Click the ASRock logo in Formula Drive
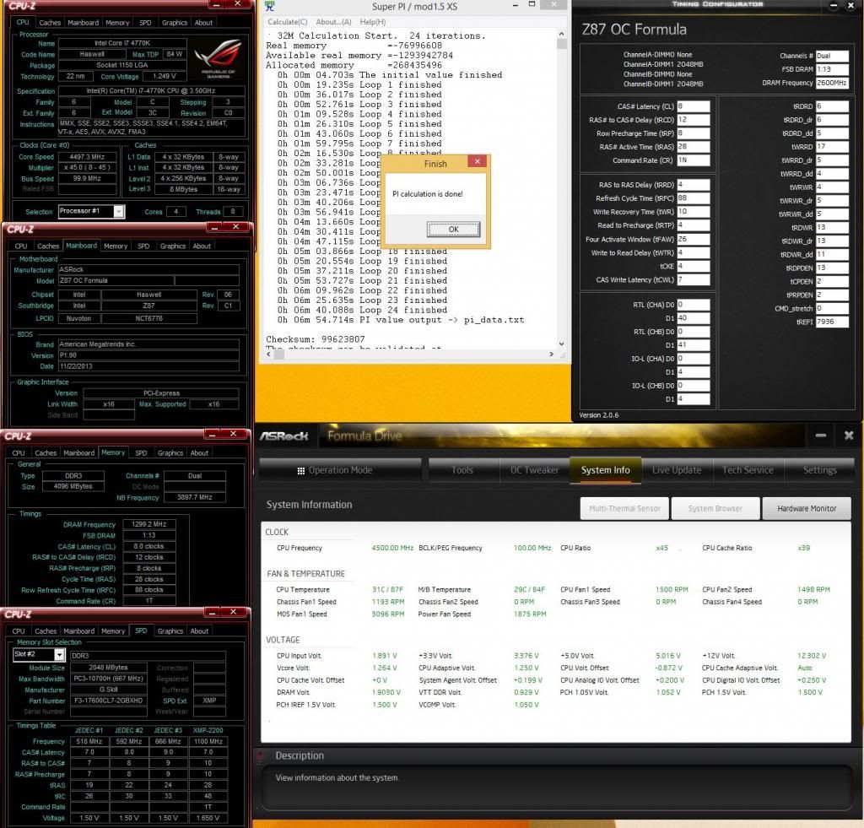Screen dimensions: 864x828 click(x=283, y=436)
